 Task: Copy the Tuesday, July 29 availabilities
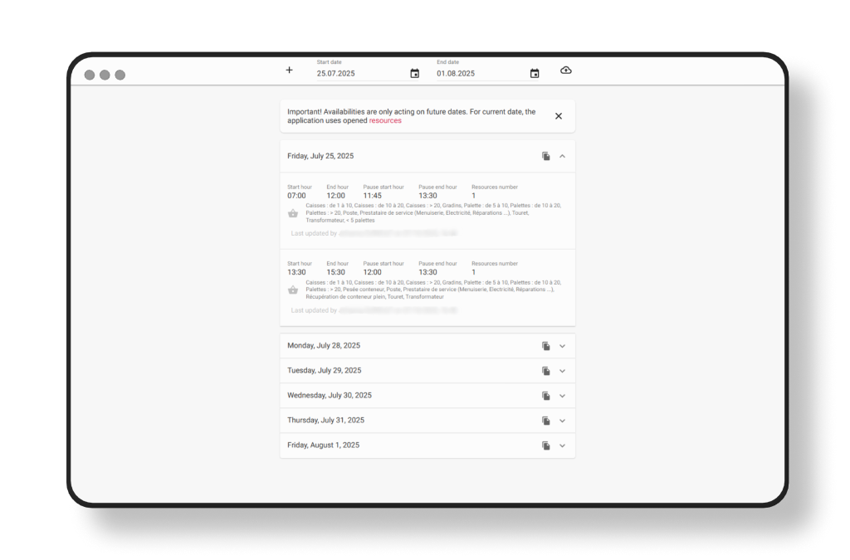(x=546, y=371)
